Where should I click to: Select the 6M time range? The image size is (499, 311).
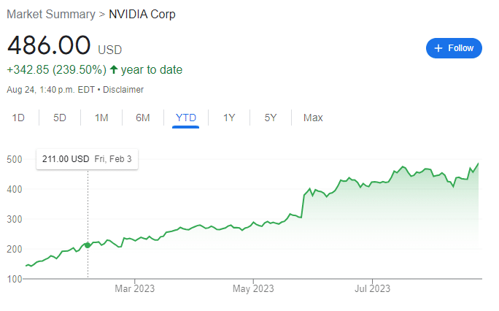click(x=142, y=118)
